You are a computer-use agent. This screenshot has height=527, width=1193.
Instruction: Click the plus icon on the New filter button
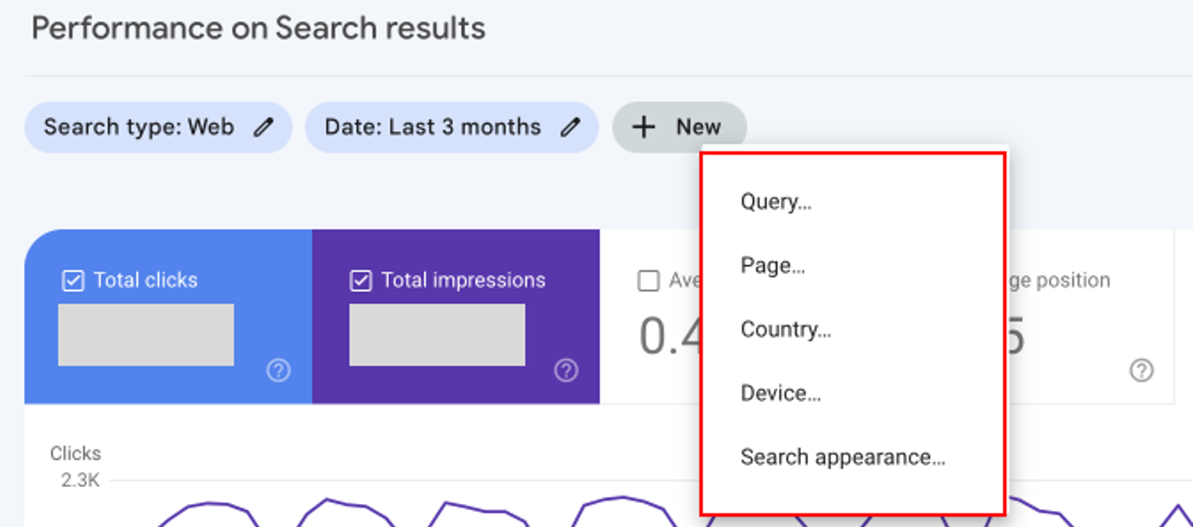click(x=643, y=126)
